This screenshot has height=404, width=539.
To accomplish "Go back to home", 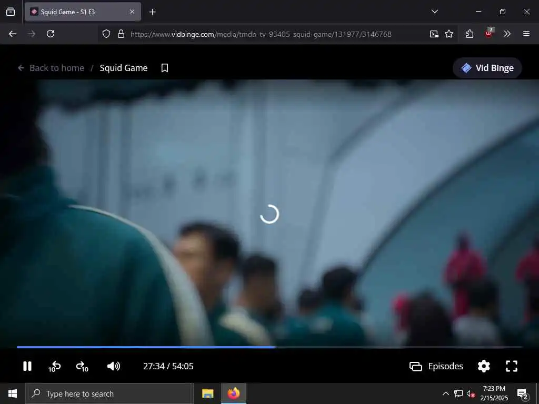I will 51,68.
